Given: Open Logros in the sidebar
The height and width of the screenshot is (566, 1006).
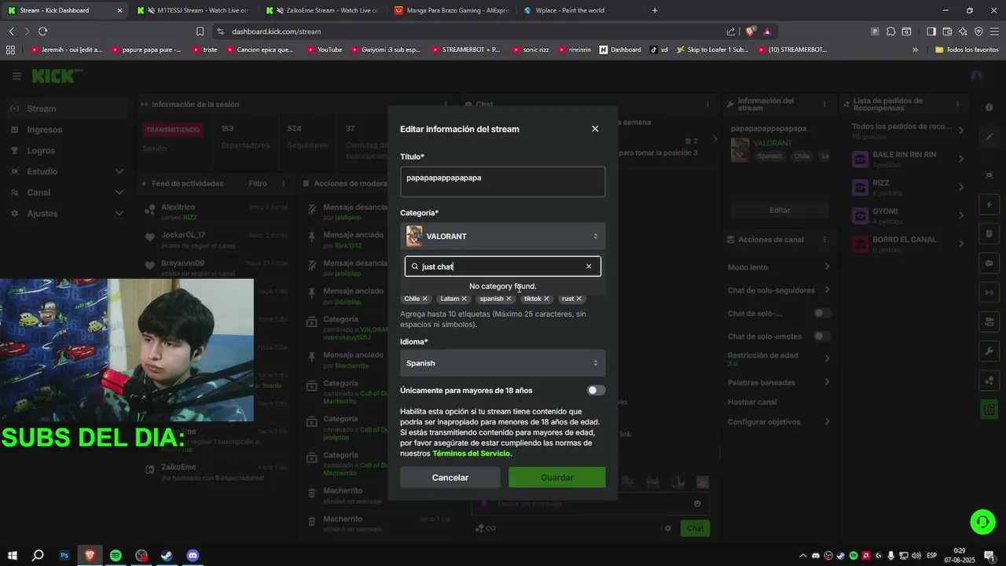Looking at the screenshot, I should coord(67,151).
